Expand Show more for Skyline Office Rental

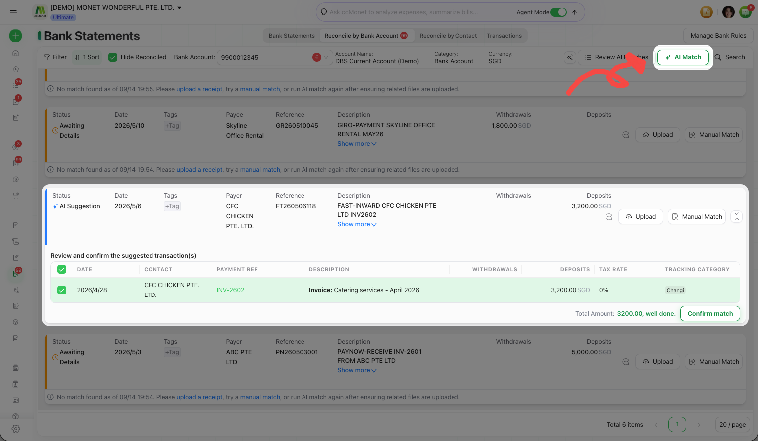357,144
